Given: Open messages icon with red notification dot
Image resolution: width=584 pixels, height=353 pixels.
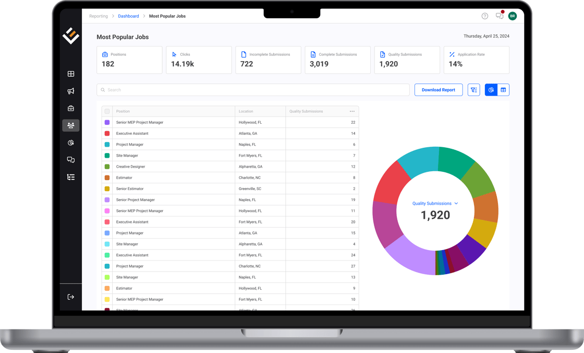Looking at the screenshot, I should coord(500,16).
